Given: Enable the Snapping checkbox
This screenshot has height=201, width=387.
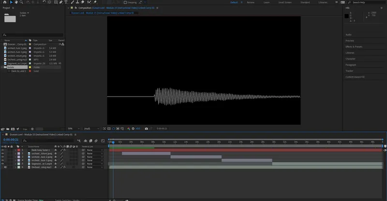Looking at the screenshot, I should [x=125, y=2].
